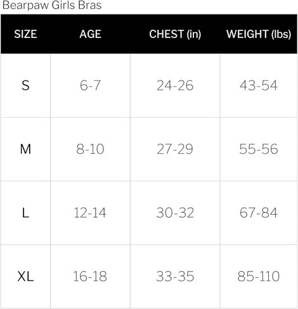
Task: Click the SIZE column header
Action: click(x=25, y=34)
